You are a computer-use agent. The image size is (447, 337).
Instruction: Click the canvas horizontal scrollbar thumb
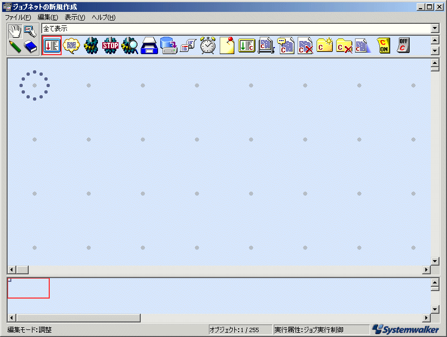22,269
